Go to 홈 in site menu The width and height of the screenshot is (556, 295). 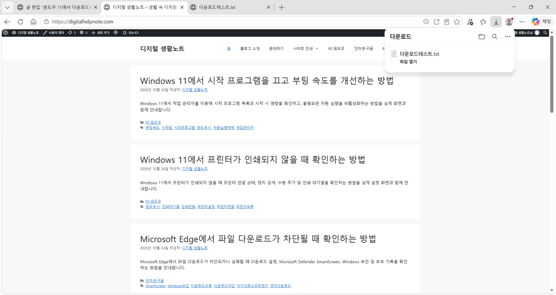coord(229,48)
